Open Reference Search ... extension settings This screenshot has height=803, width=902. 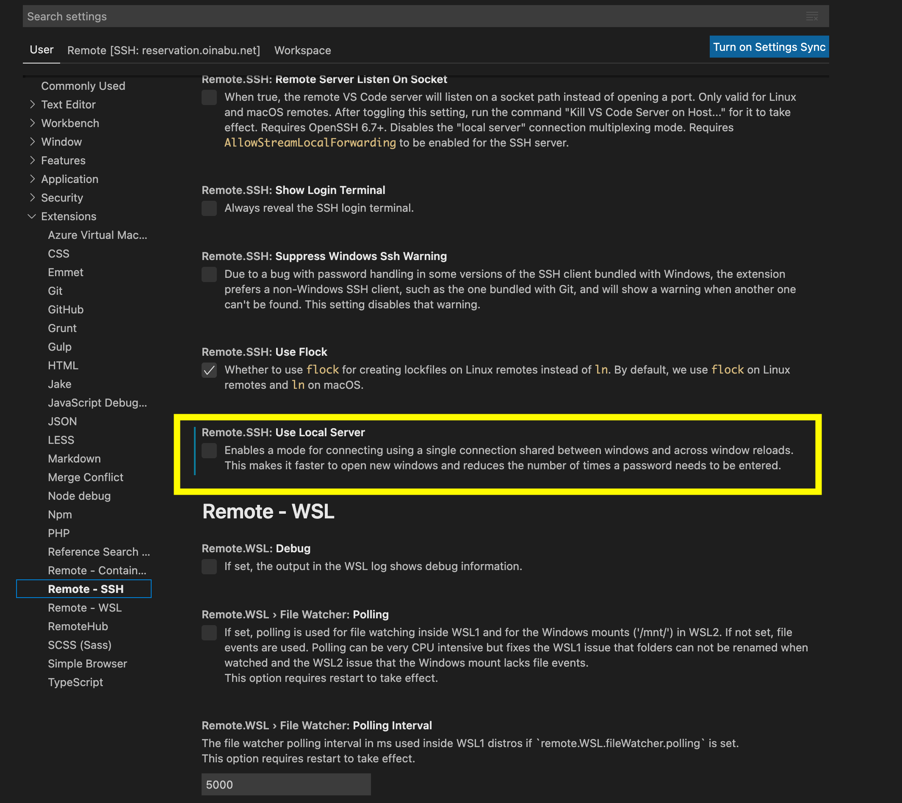tap(99, 552)
